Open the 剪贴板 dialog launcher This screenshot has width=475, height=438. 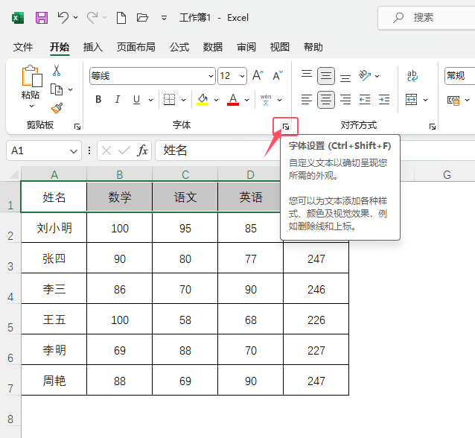click(x=77, y=127)
